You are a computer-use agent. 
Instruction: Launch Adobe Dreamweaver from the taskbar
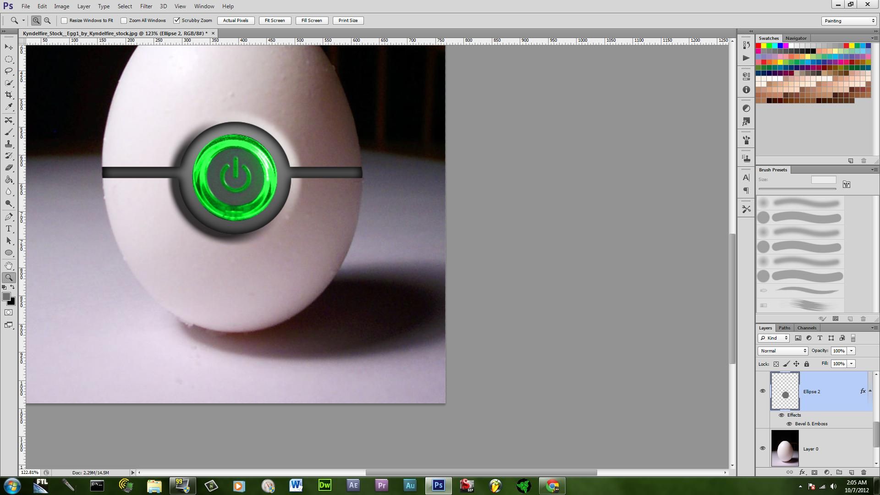point(324,485)
